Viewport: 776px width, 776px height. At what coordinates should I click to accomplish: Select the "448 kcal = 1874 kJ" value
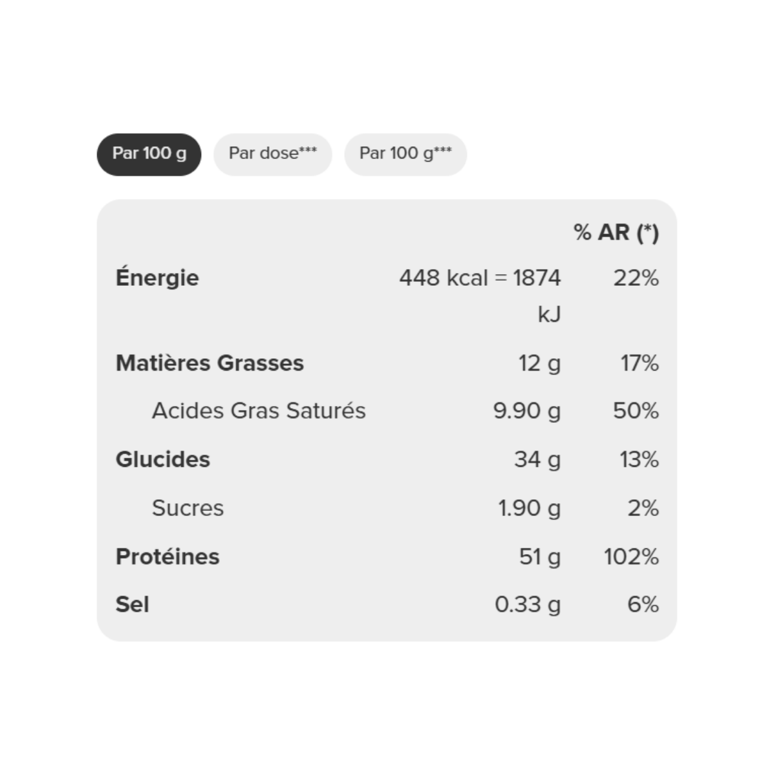click(480, 296)
